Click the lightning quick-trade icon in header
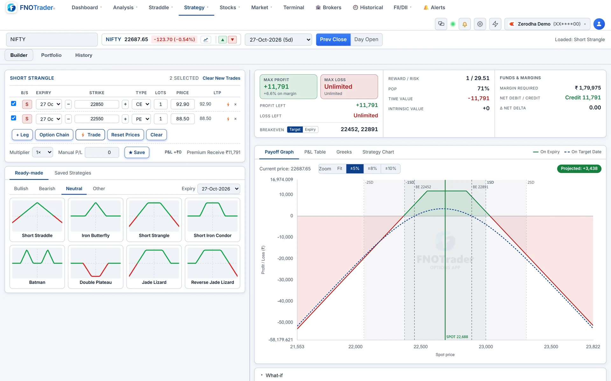This screenshot has width=611, height=381. [495, 24]
